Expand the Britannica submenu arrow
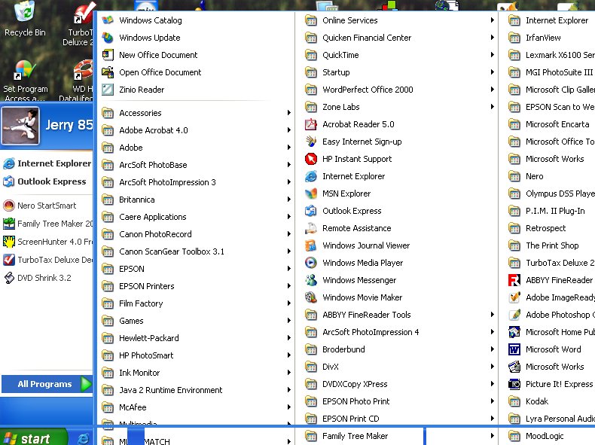Screen dimensions: 595x445 [288, 200]
